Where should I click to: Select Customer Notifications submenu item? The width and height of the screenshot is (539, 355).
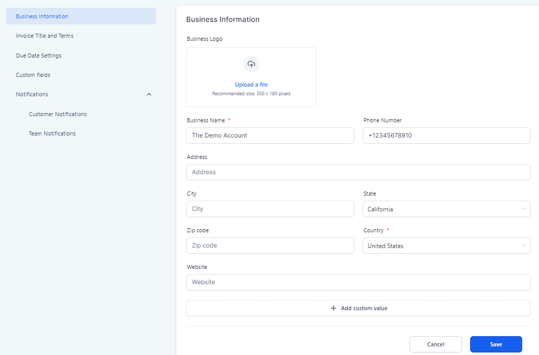(58, 114)
